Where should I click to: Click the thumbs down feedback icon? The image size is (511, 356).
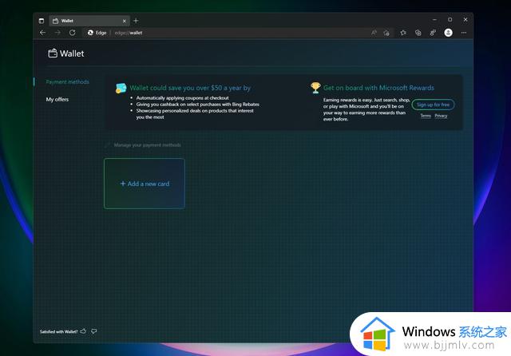[x=94, y=331]
